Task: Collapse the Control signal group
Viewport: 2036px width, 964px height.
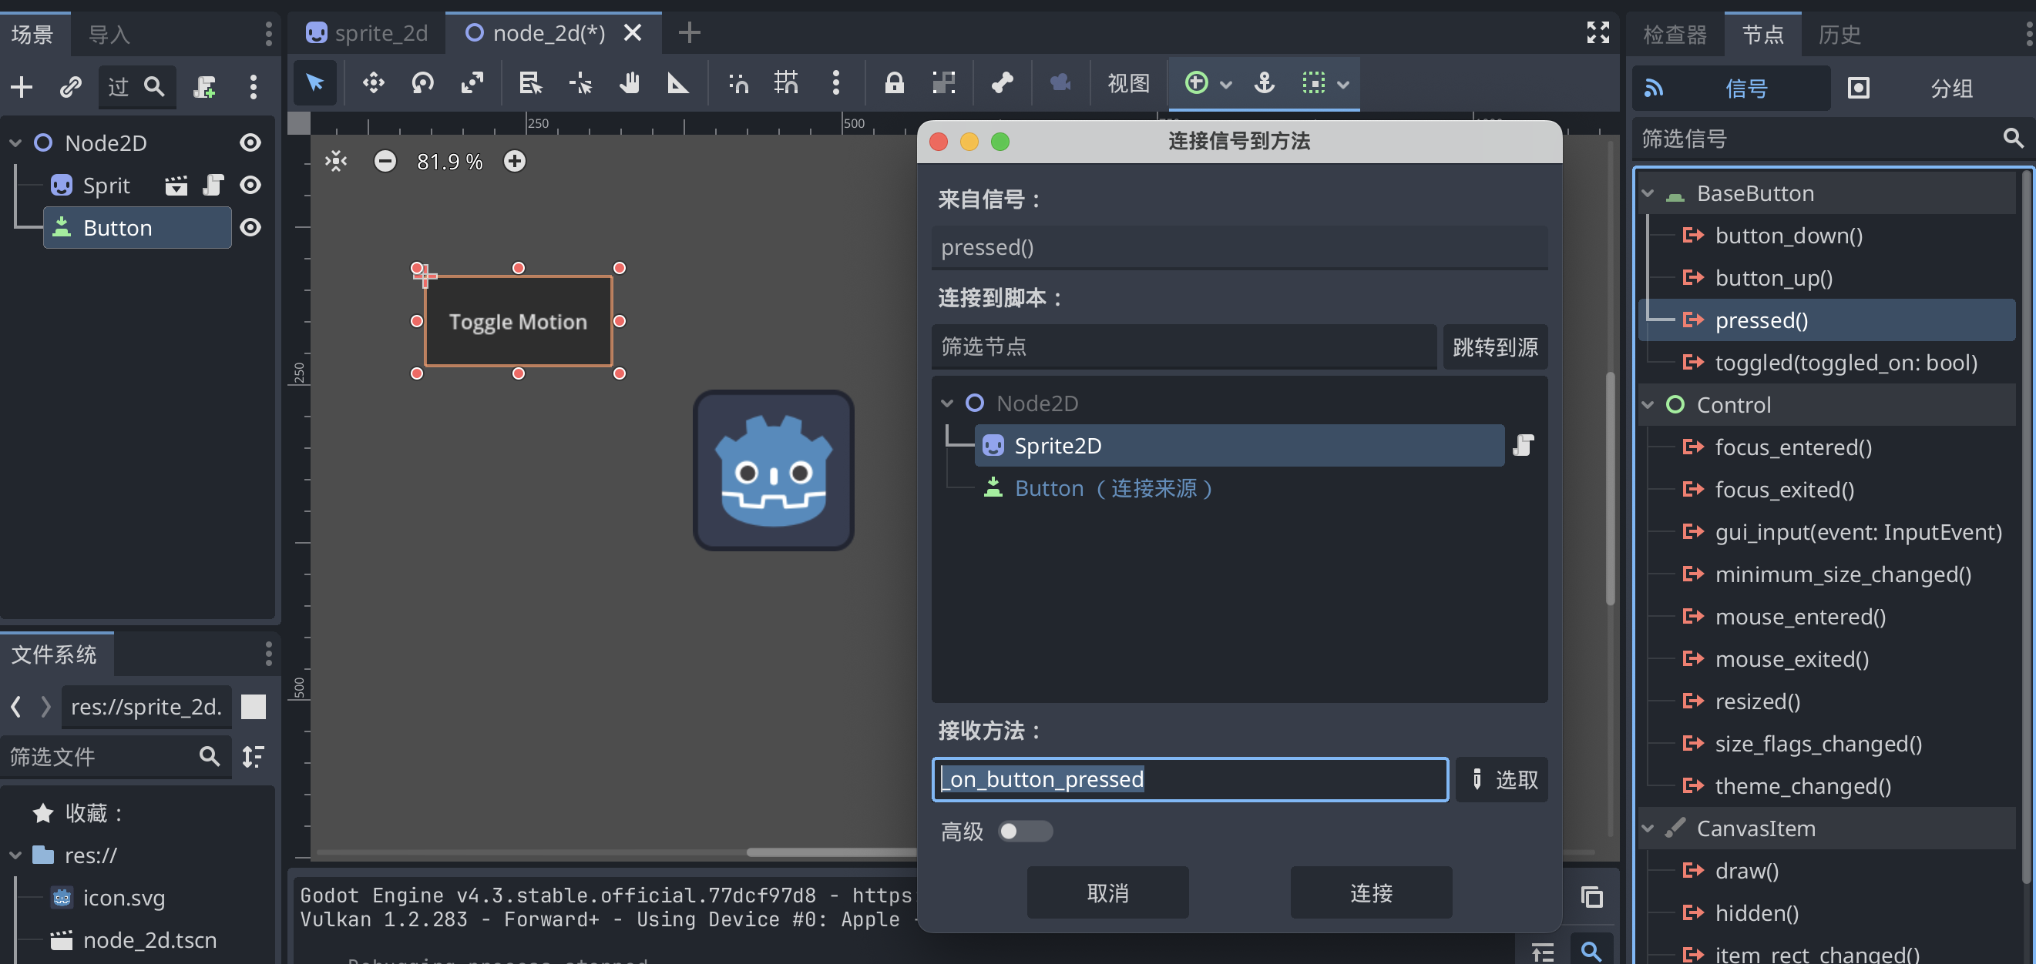Action: [1648, 405]
